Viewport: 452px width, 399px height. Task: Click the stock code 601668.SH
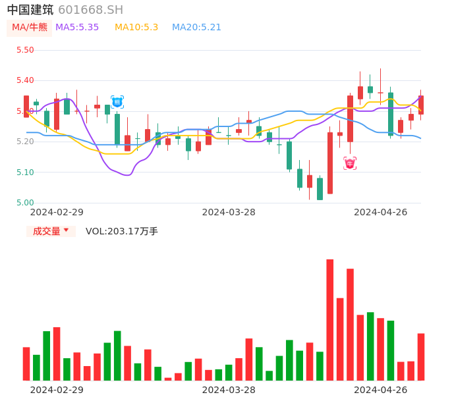90,10
